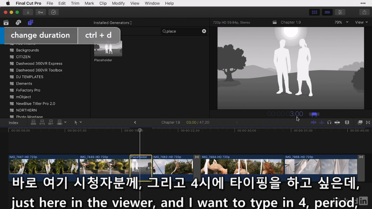This screenshot has width=372, height=209.
Task: Select the Elements category
Action: (24, 84)
